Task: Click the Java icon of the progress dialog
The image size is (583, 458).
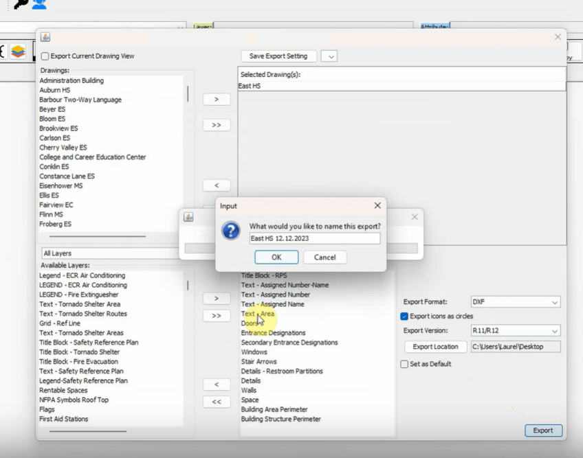Action: click(x=188, y=217)
